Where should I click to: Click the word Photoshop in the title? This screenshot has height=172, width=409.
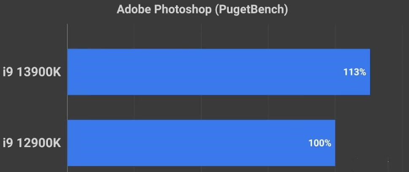click(x=177, y=10)
